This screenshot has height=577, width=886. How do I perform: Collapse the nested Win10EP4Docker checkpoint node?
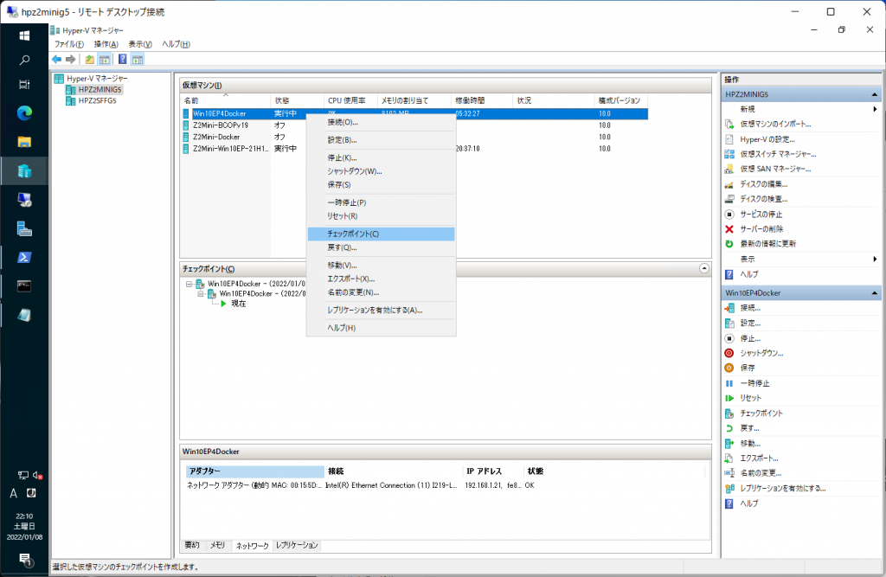201,293
